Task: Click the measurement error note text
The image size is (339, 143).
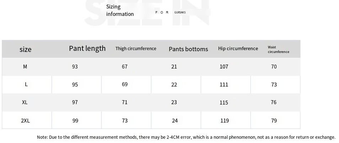Action: point(186,137)
